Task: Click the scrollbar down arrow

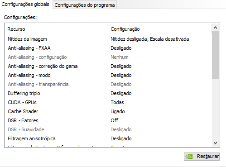Action: 215,143
